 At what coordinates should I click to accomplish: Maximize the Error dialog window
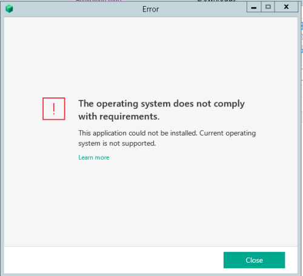click(x=268, y=7)
